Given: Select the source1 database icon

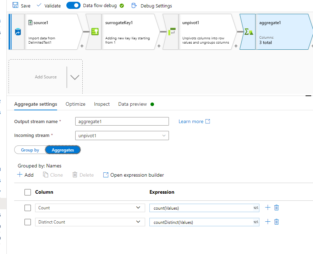Looking at the screenshot, I should (x=18, y=32).
